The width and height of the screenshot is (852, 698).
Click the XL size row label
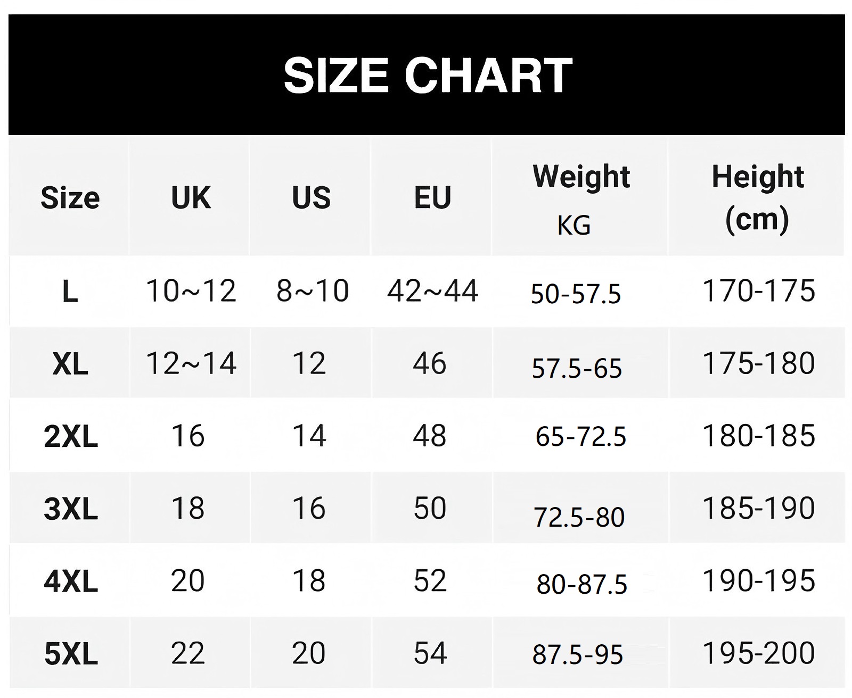tap(70, 364)
